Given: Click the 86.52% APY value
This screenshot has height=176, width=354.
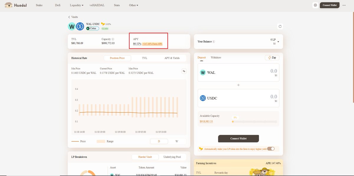Looking at the screenshot, I should point(137,44).
